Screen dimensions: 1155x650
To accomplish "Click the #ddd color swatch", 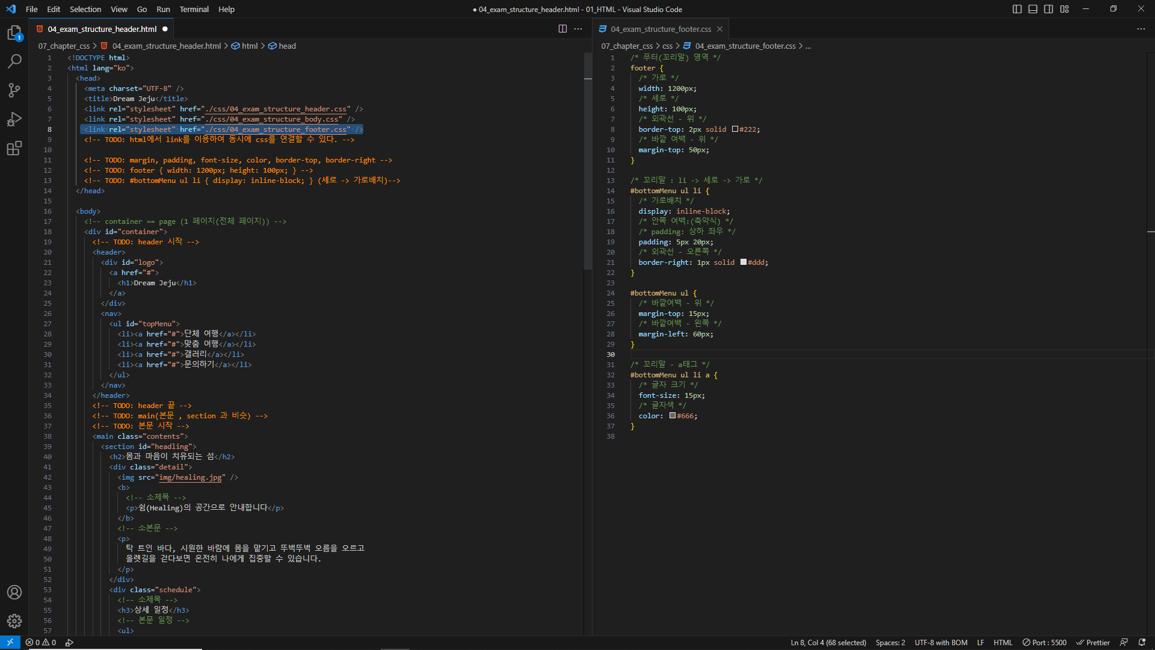I will 744,262.
